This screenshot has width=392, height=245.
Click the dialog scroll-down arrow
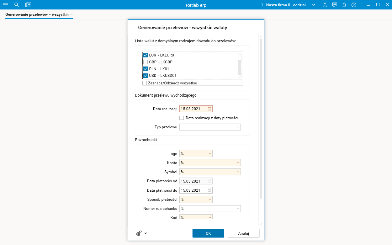(x=261, y=224)
